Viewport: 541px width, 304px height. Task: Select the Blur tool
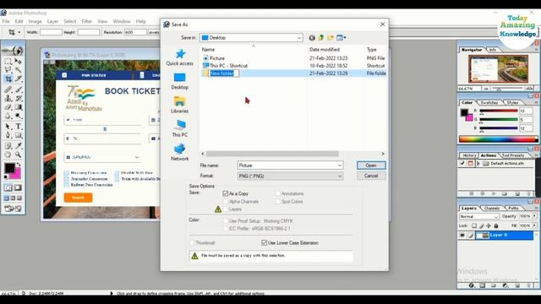[8, 117]
